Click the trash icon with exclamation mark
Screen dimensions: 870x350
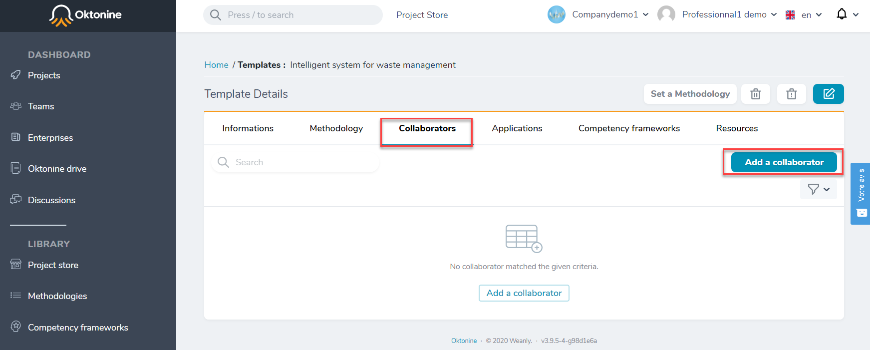pos(792,94)
